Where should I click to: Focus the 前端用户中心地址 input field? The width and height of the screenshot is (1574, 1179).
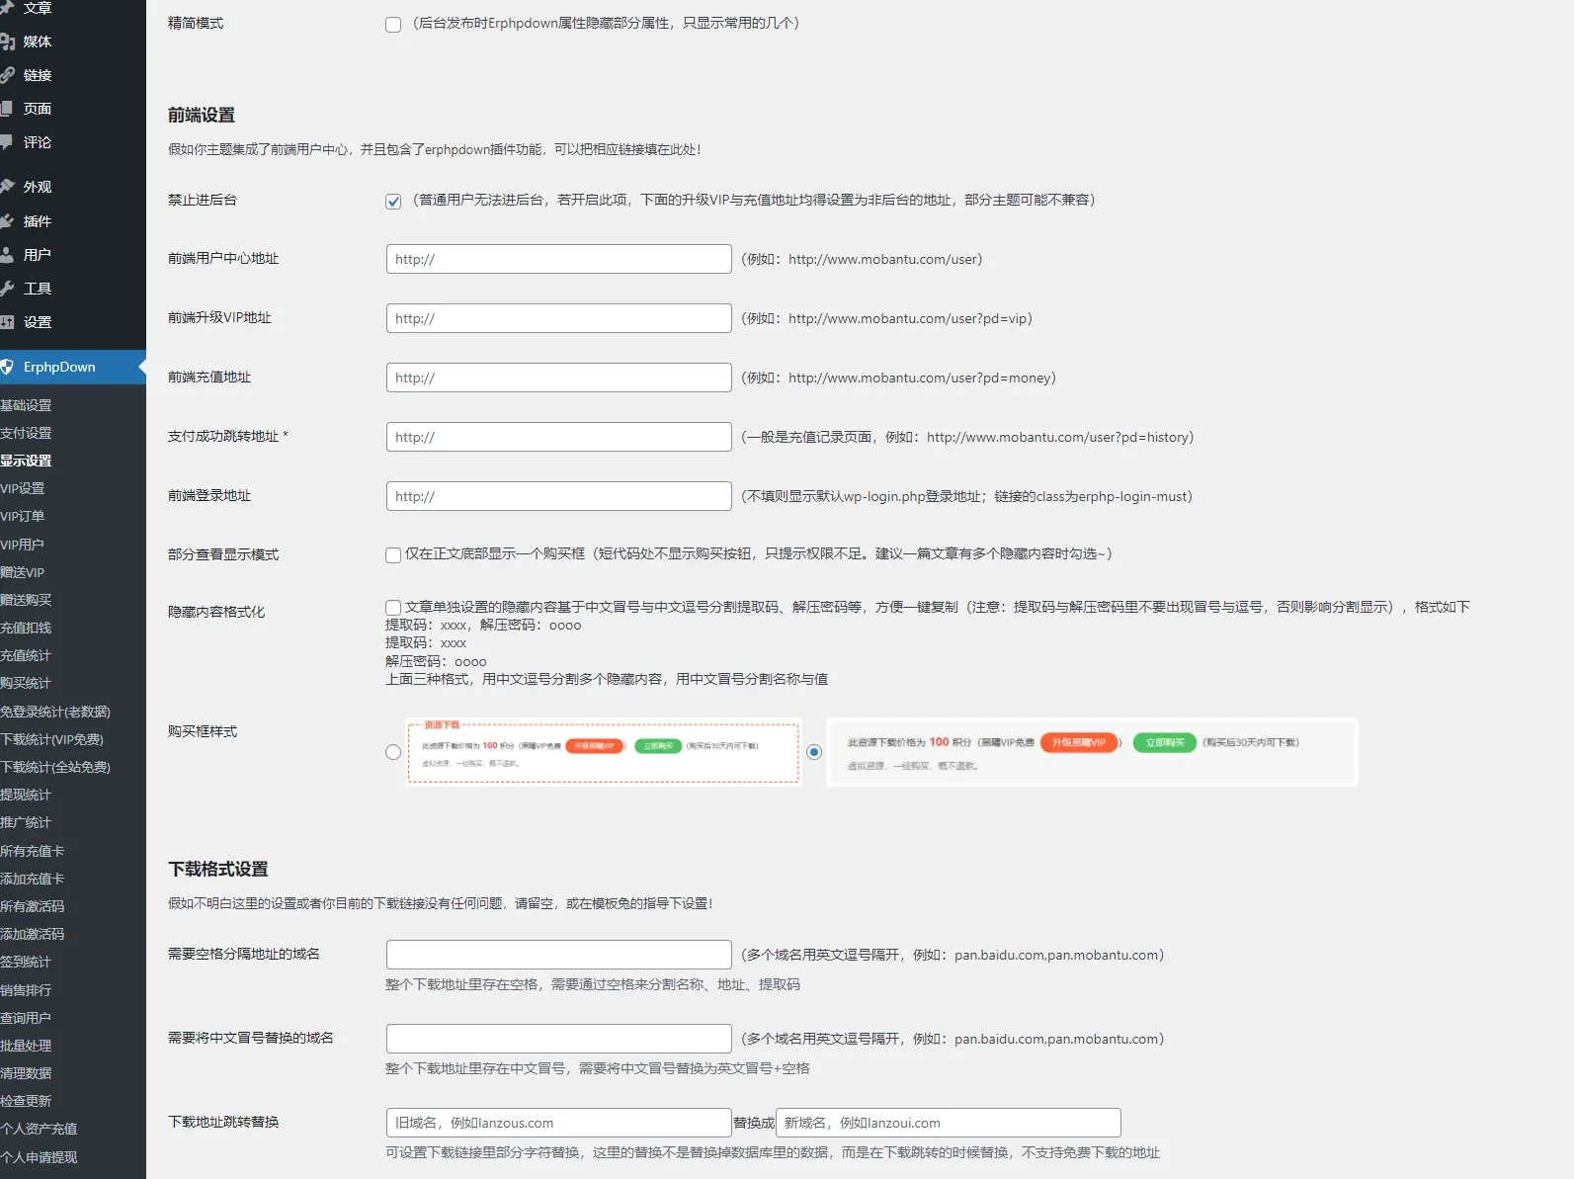click(559, 259)
